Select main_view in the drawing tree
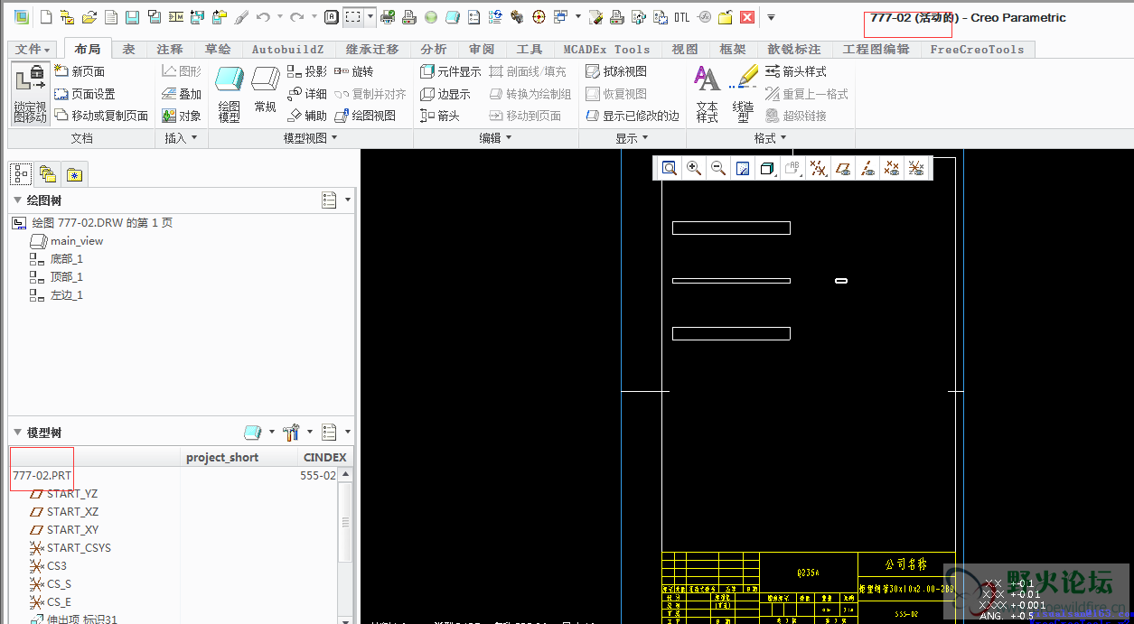This screenshot has width=1134, height=624. (77, 241)
